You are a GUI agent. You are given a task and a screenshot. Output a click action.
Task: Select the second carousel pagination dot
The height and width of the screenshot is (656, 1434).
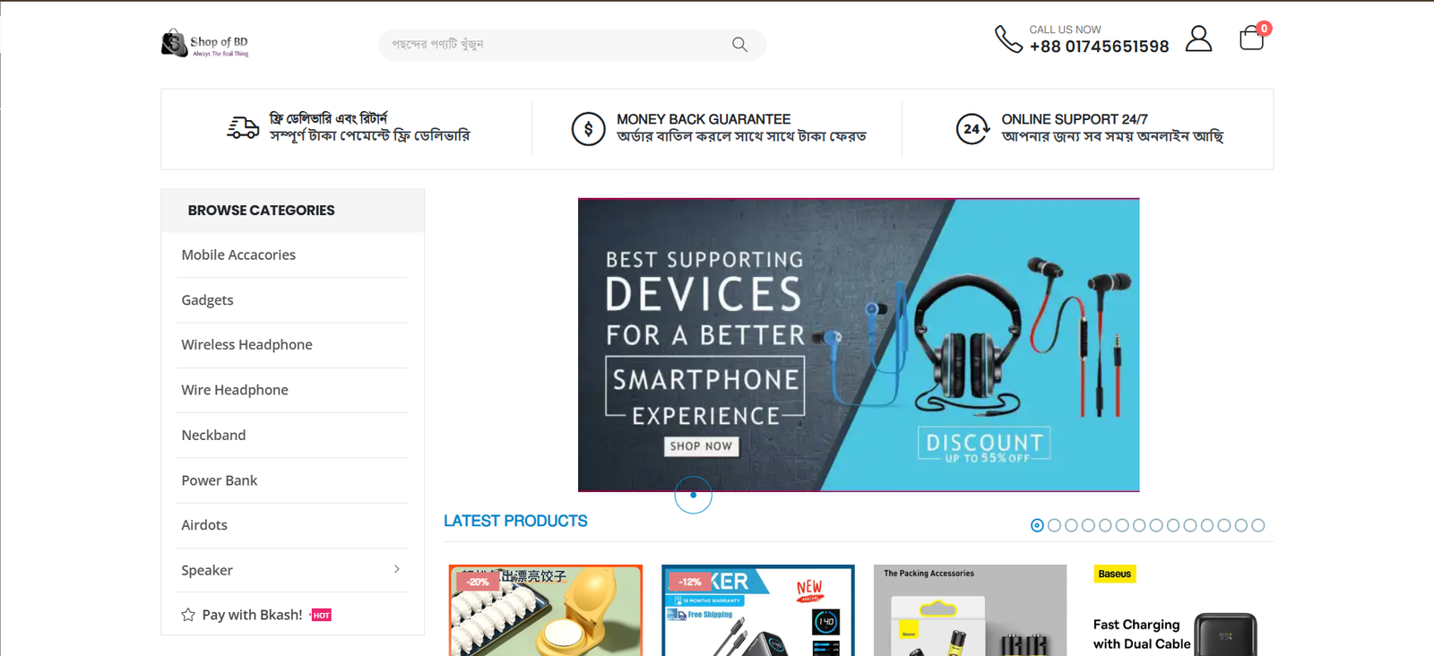tap(1054, 526)
